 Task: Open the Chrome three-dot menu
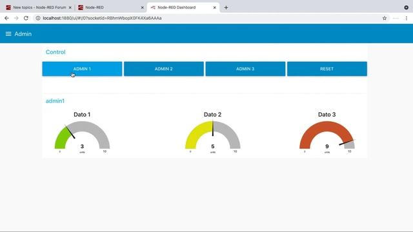point(407,18)
